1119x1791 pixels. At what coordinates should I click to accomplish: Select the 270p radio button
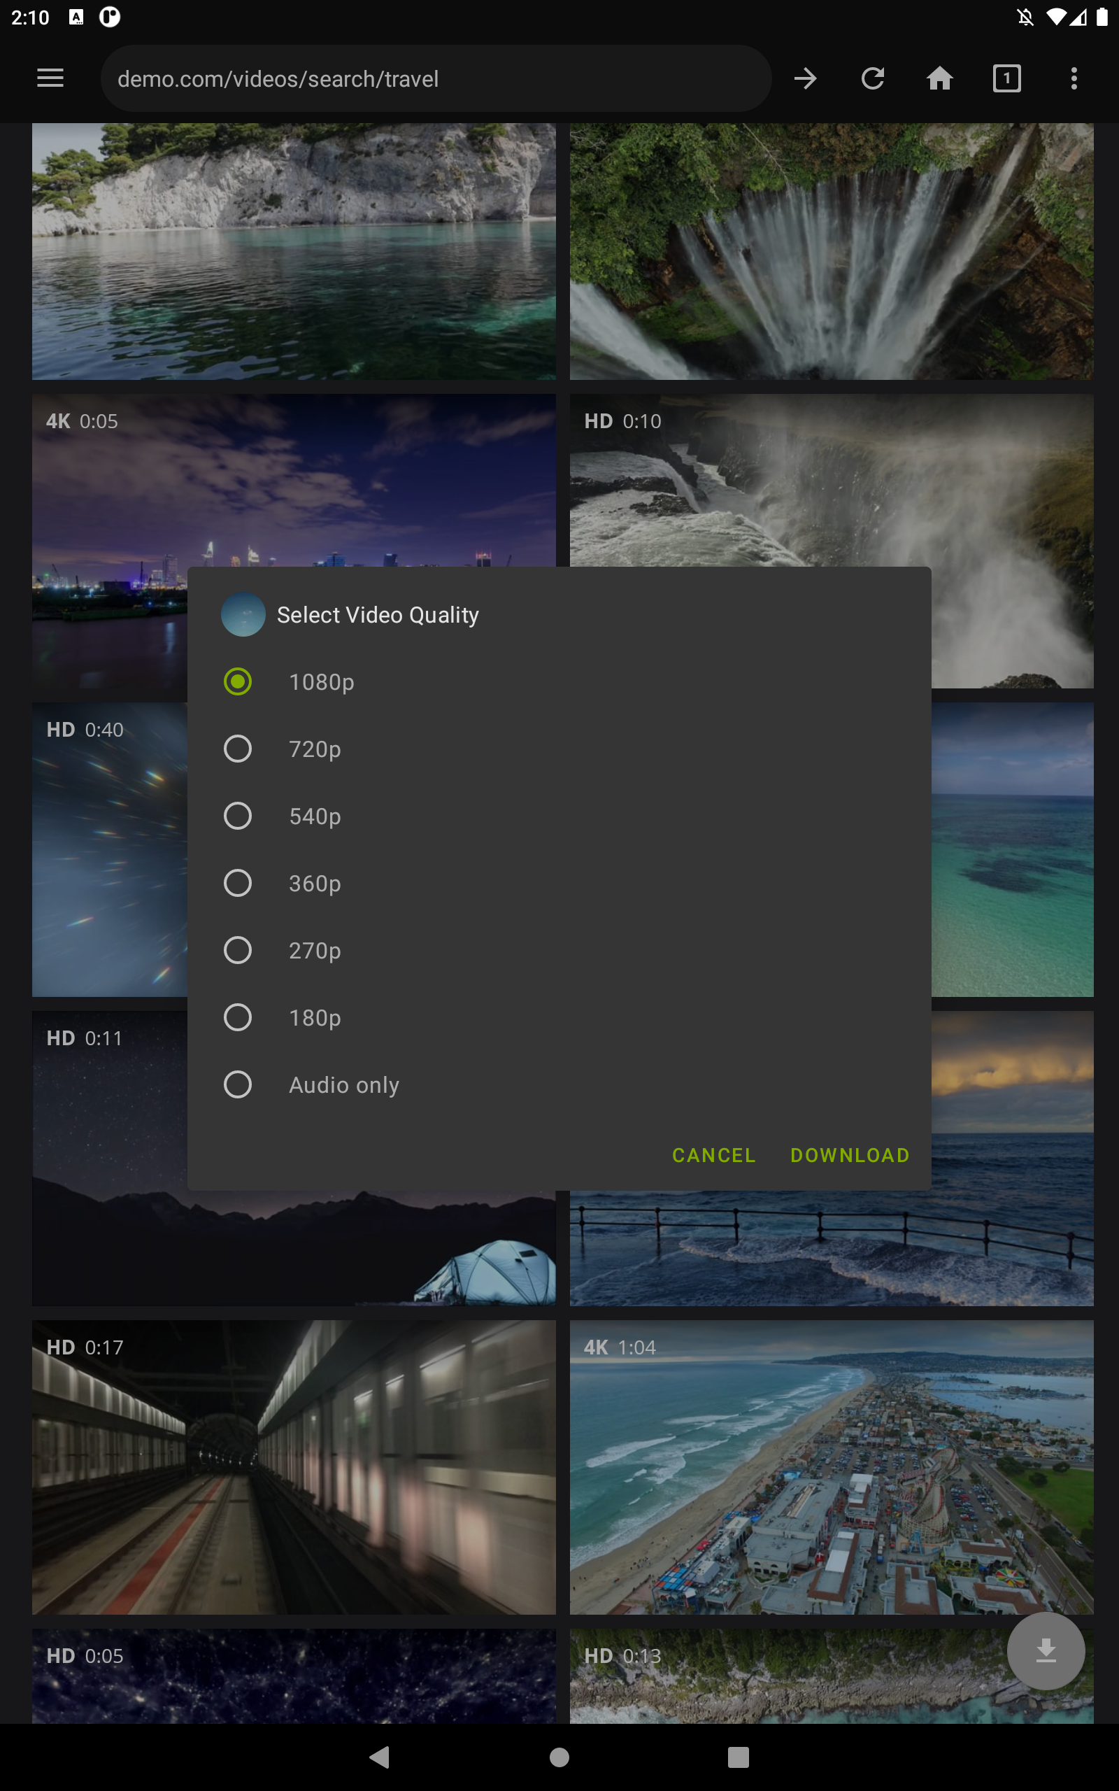pos(238,949)
